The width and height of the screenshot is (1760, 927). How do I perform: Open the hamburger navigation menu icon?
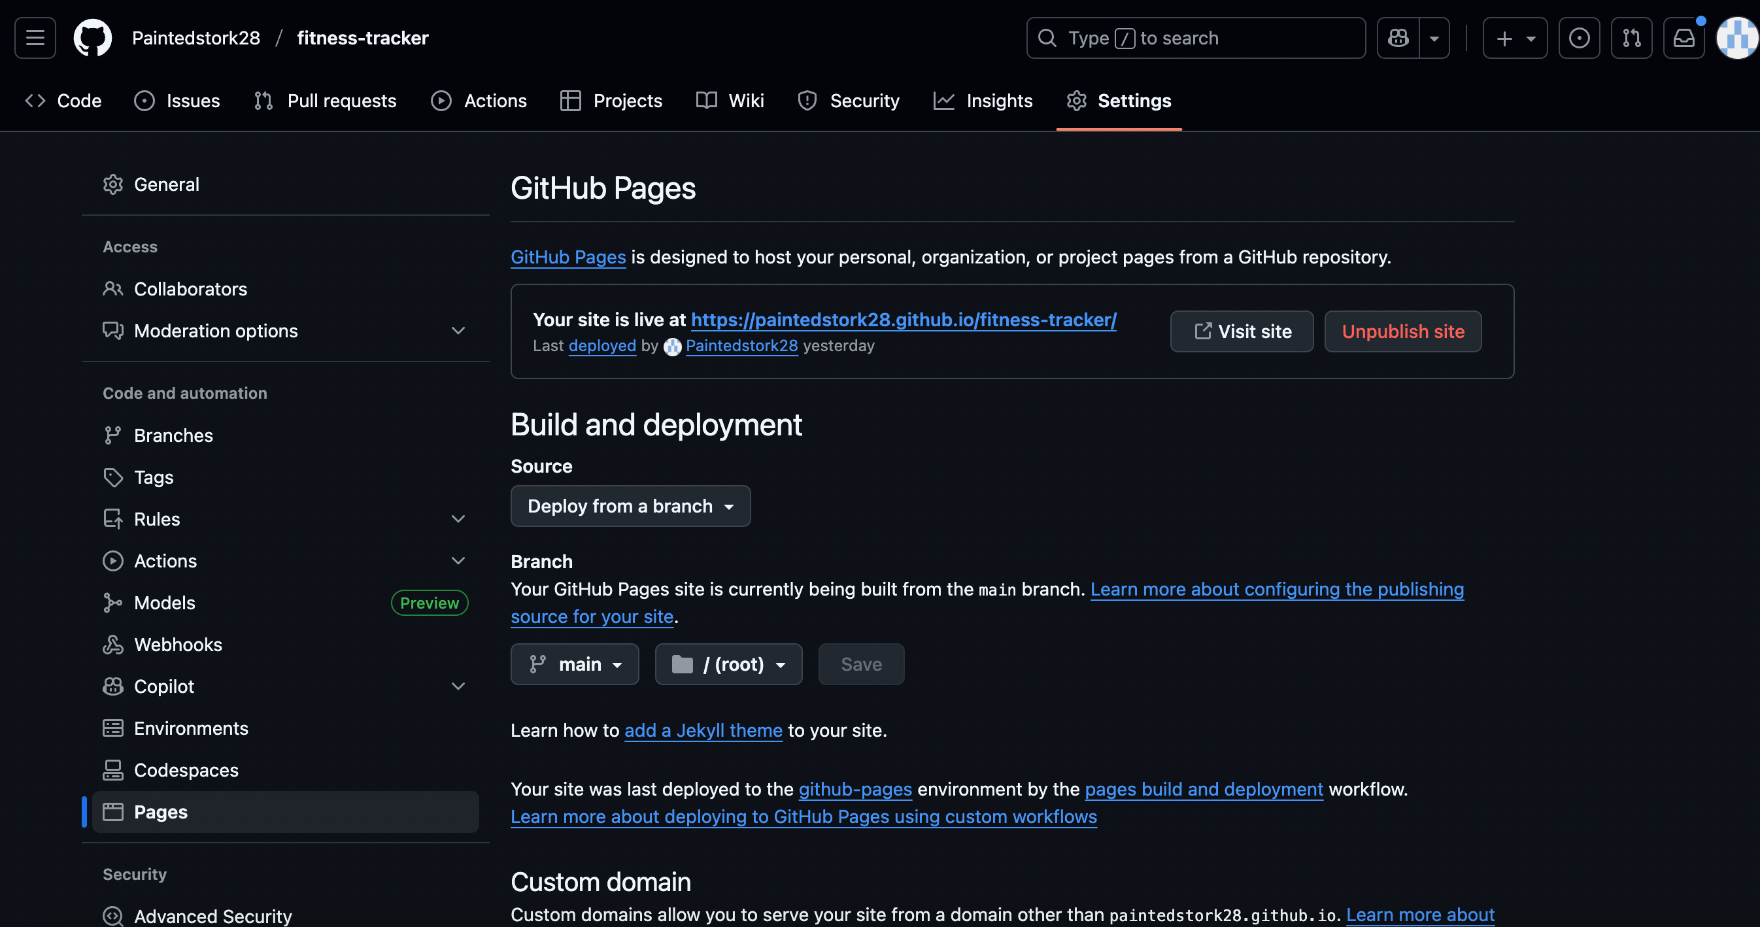click(35, 39)
